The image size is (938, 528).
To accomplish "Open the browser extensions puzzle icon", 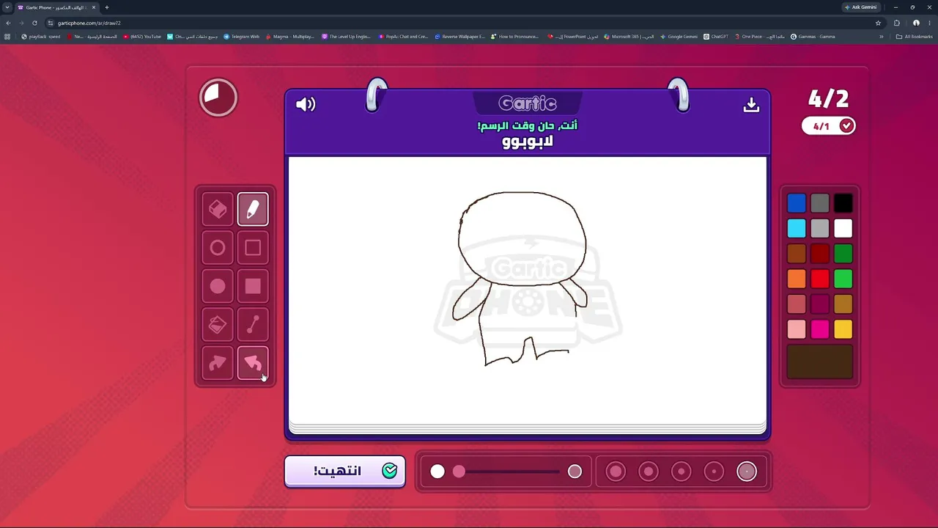I will pos(896,23).
